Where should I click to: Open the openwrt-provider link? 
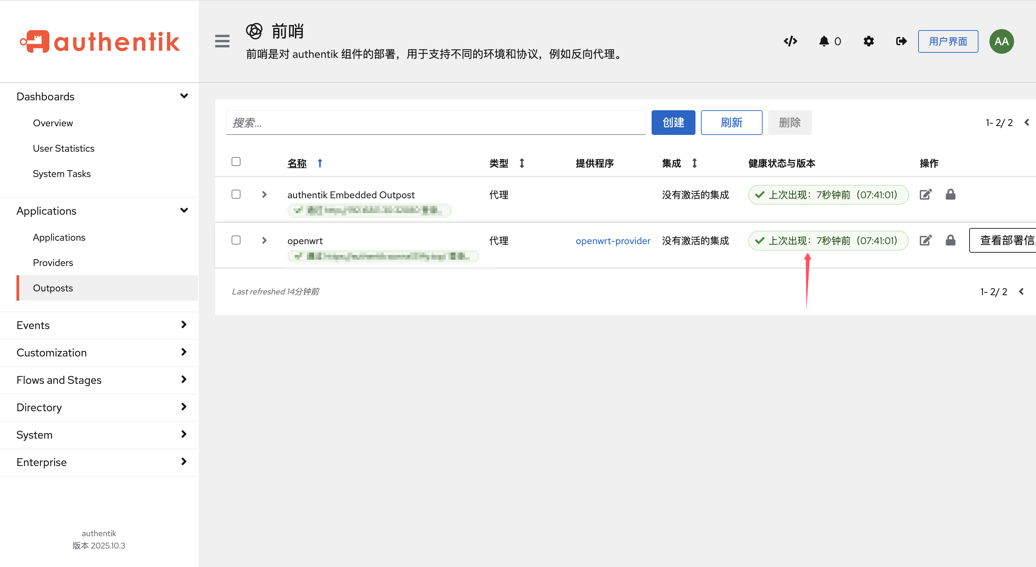613,241
